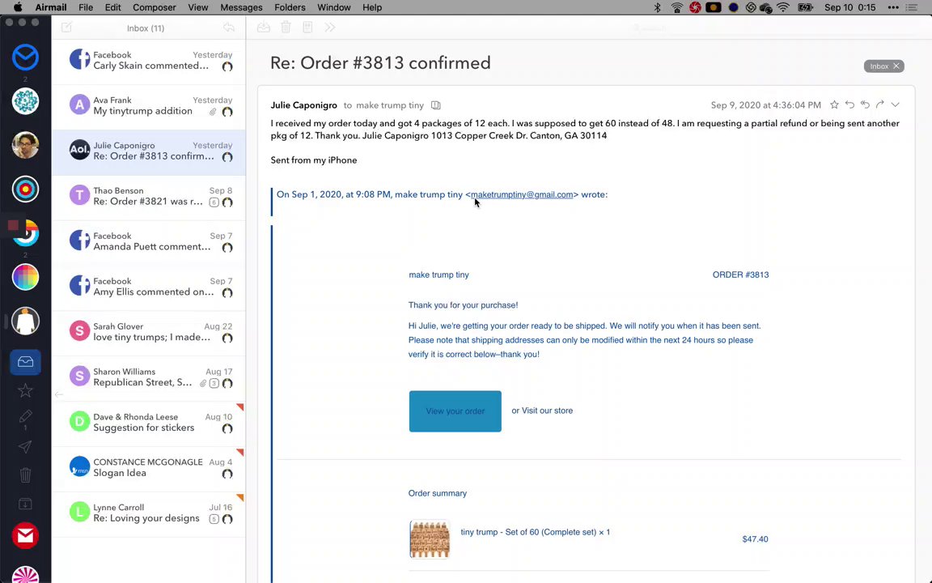Open the Archive folder in sidebar
This screenshot has height=583, width=932.
(x=25, y=504)
